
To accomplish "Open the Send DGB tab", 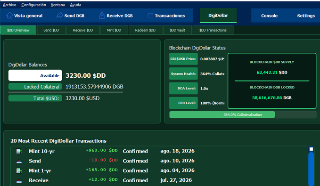I will [x=71, y=16].
